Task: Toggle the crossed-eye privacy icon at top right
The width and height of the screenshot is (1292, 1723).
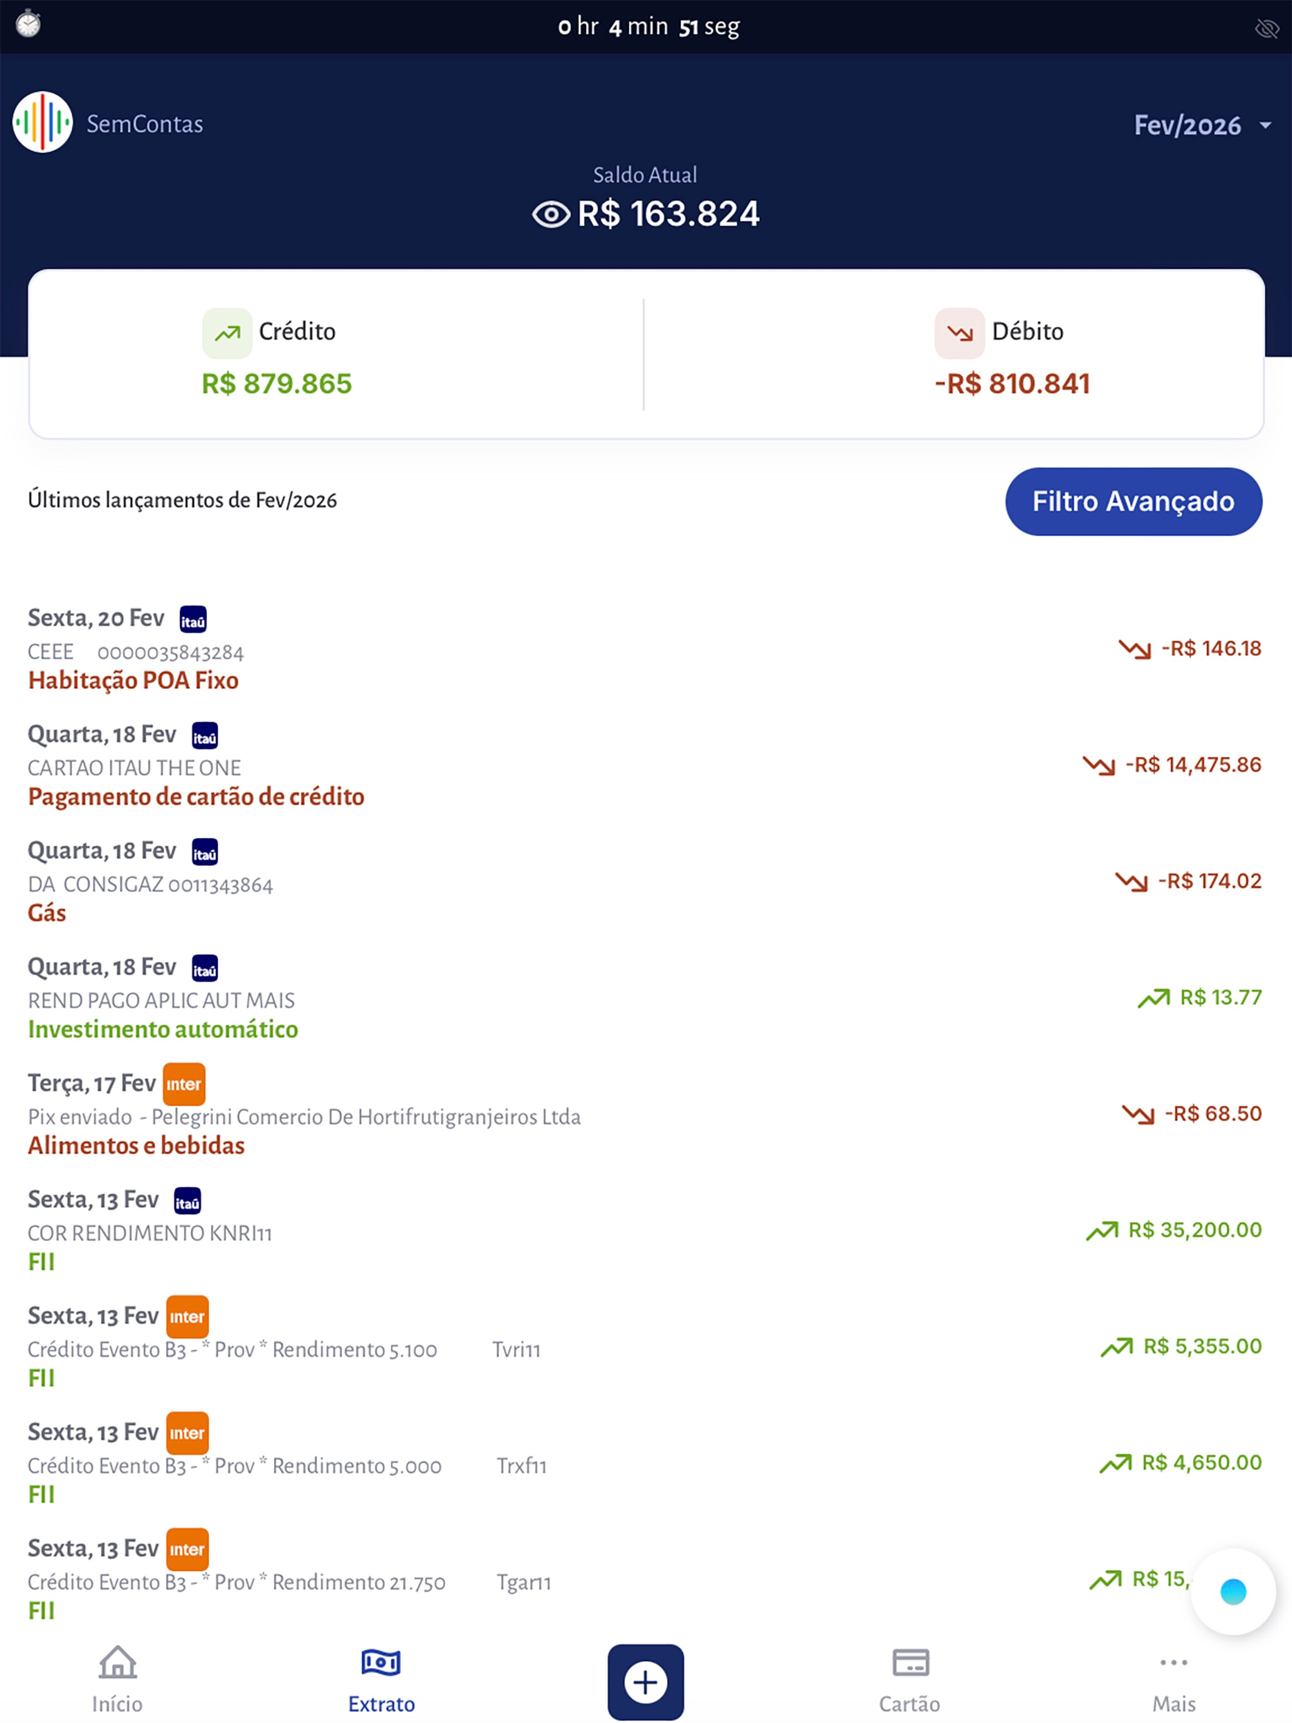Action: coord(1267,29)
